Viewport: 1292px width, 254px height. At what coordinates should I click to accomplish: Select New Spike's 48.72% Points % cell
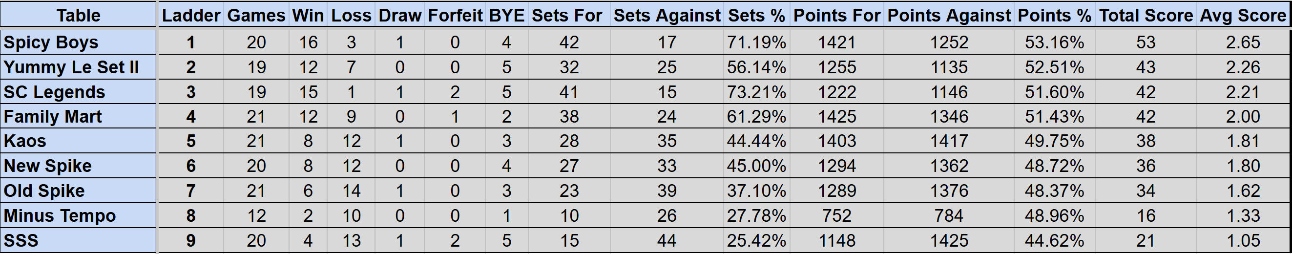pyautogui.click(x=1054, y=166)
